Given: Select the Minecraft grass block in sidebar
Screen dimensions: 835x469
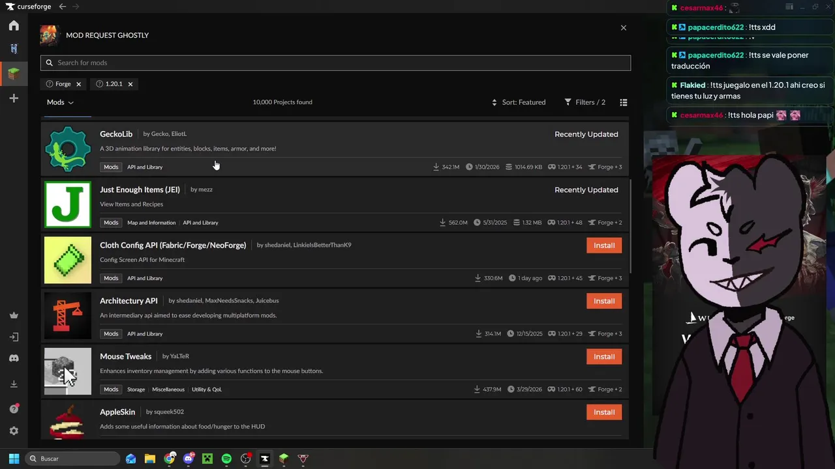Looking at the screenshot, I should pyautogui.click(x=14, y=74).
